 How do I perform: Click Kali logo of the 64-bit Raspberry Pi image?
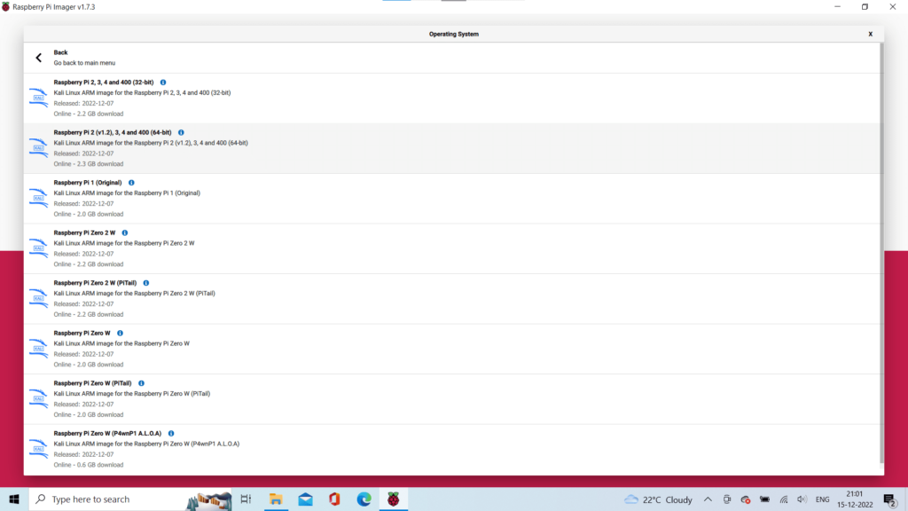tap(38, 148)
